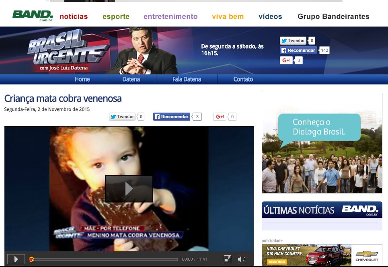Open the notícias section
Screen dimensions: 388x267
74,16
